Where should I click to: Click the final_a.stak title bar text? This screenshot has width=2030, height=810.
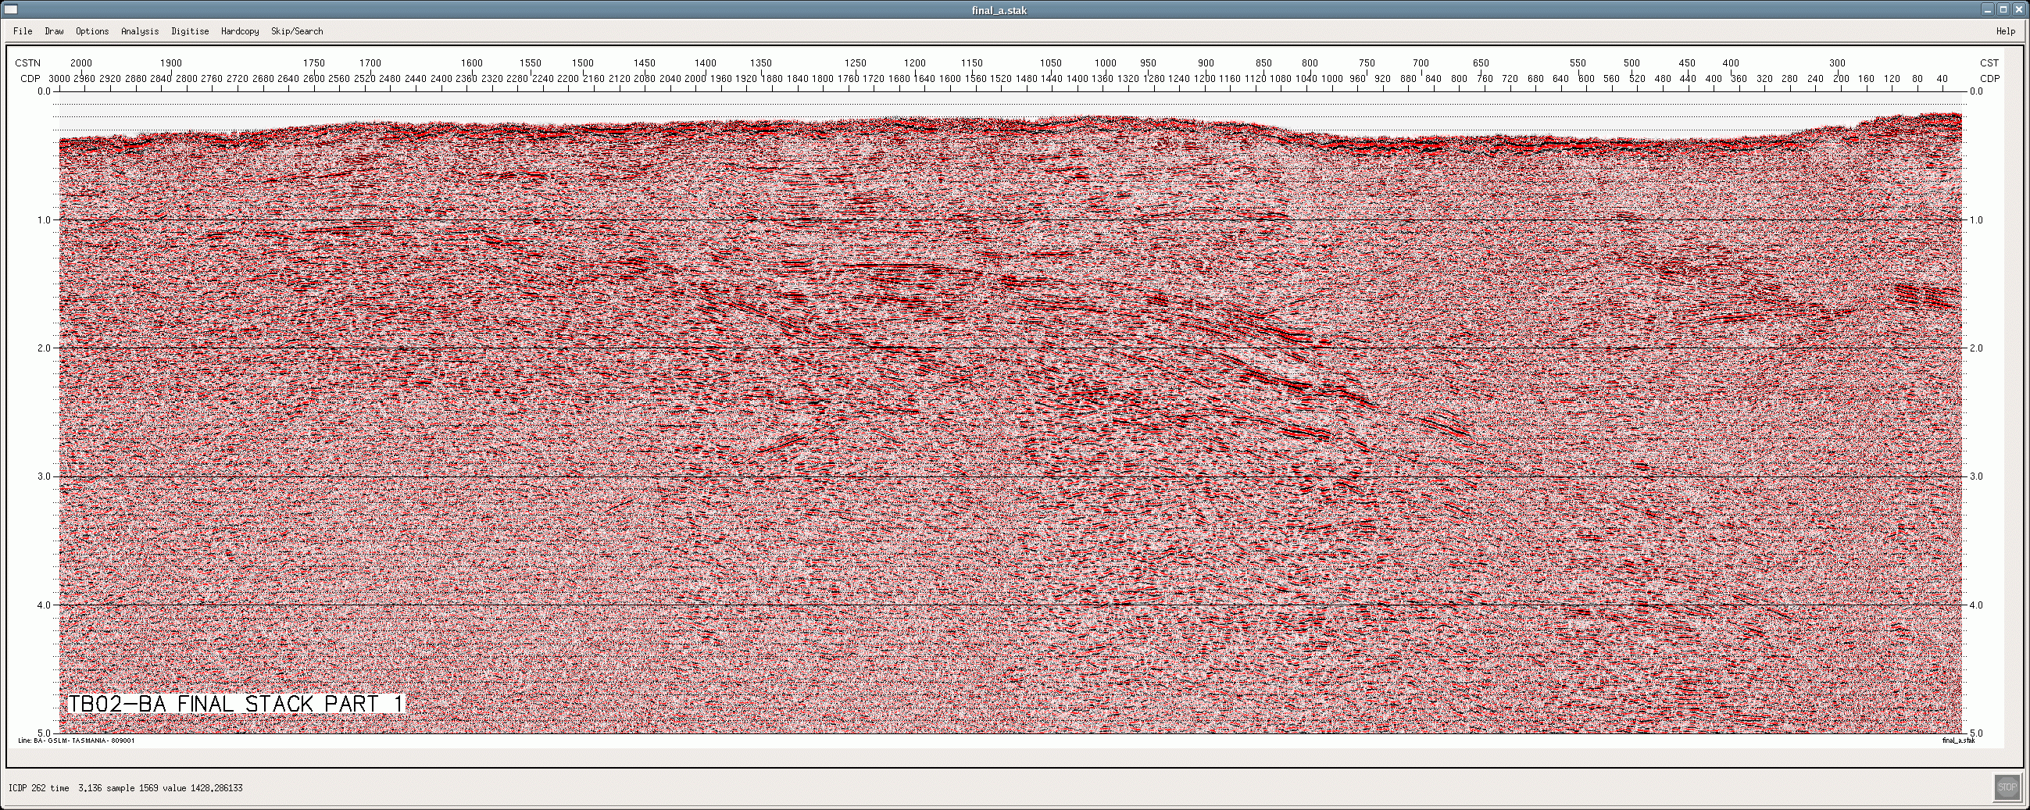[x=999, y=10]
